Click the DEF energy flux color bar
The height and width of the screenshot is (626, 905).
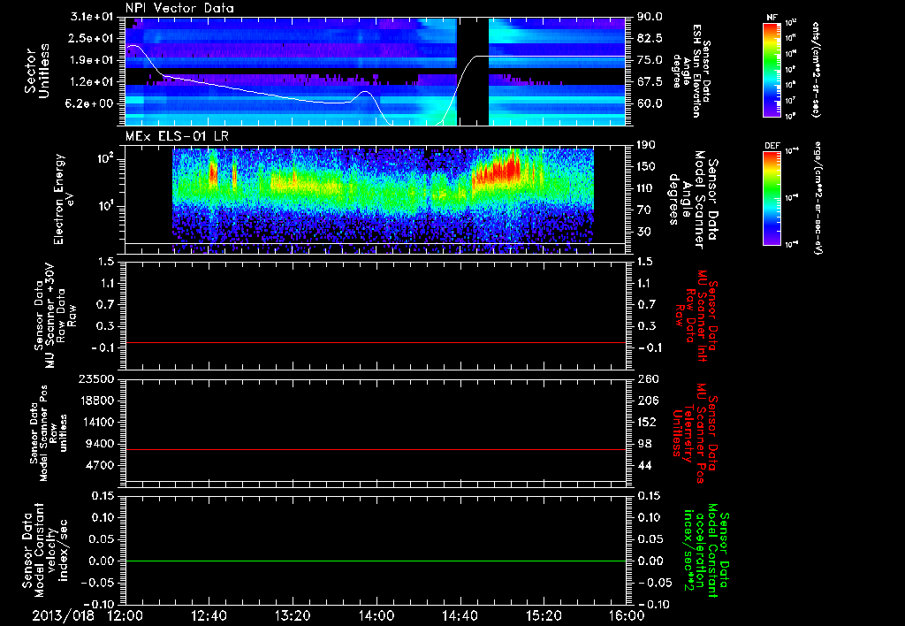click(772, 198)
